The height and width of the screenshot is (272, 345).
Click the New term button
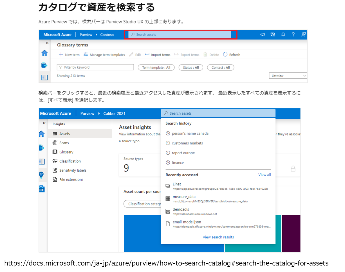click(x=69, y=55)
